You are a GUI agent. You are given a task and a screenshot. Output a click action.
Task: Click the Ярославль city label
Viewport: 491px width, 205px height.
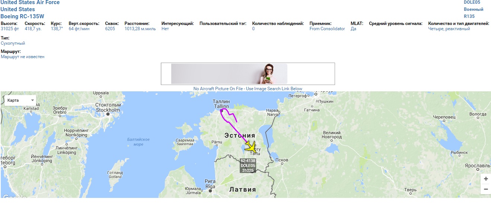pyautogui.click(x=478, y=165)
